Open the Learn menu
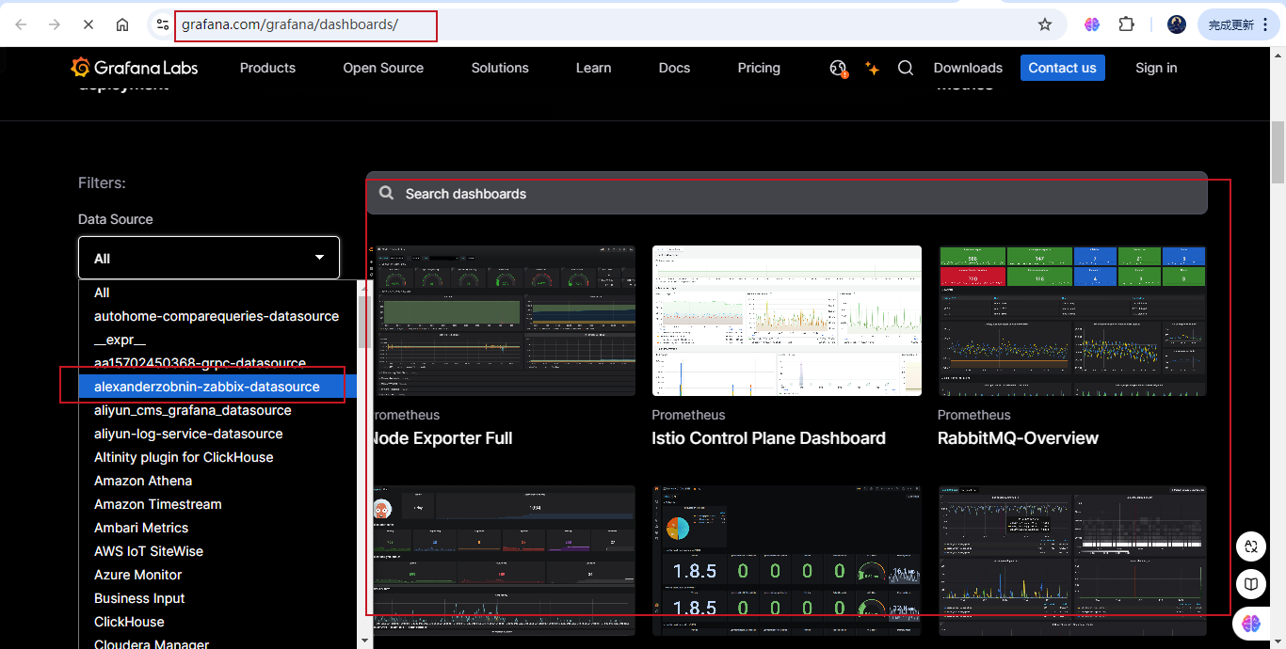Screen dimensions: 1286x649 (593, 68)
